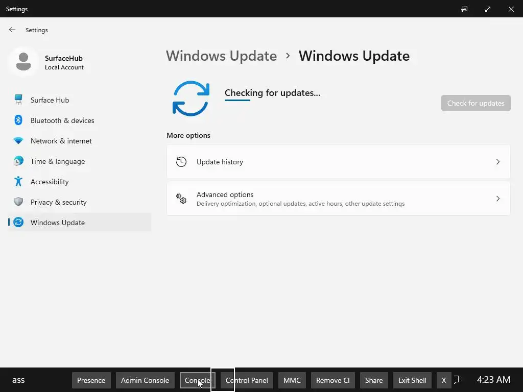
Task: Click the grey Windows Update breadcrumb link
Action: pyautogui.click(x=222, y=56)
